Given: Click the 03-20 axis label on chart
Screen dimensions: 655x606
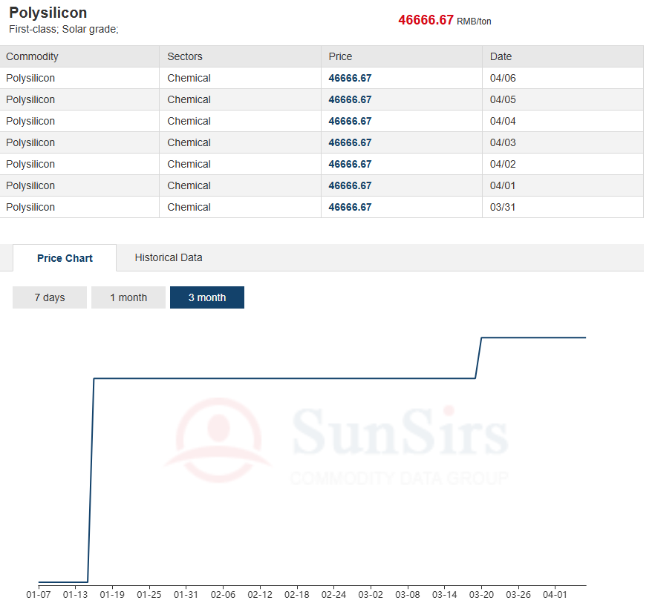Looking at the screenshot, I should 482,594.
